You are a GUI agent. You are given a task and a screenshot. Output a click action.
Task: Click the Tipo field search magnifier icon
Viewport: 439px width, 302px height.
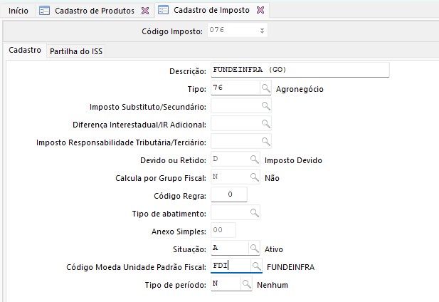(265, 89)
